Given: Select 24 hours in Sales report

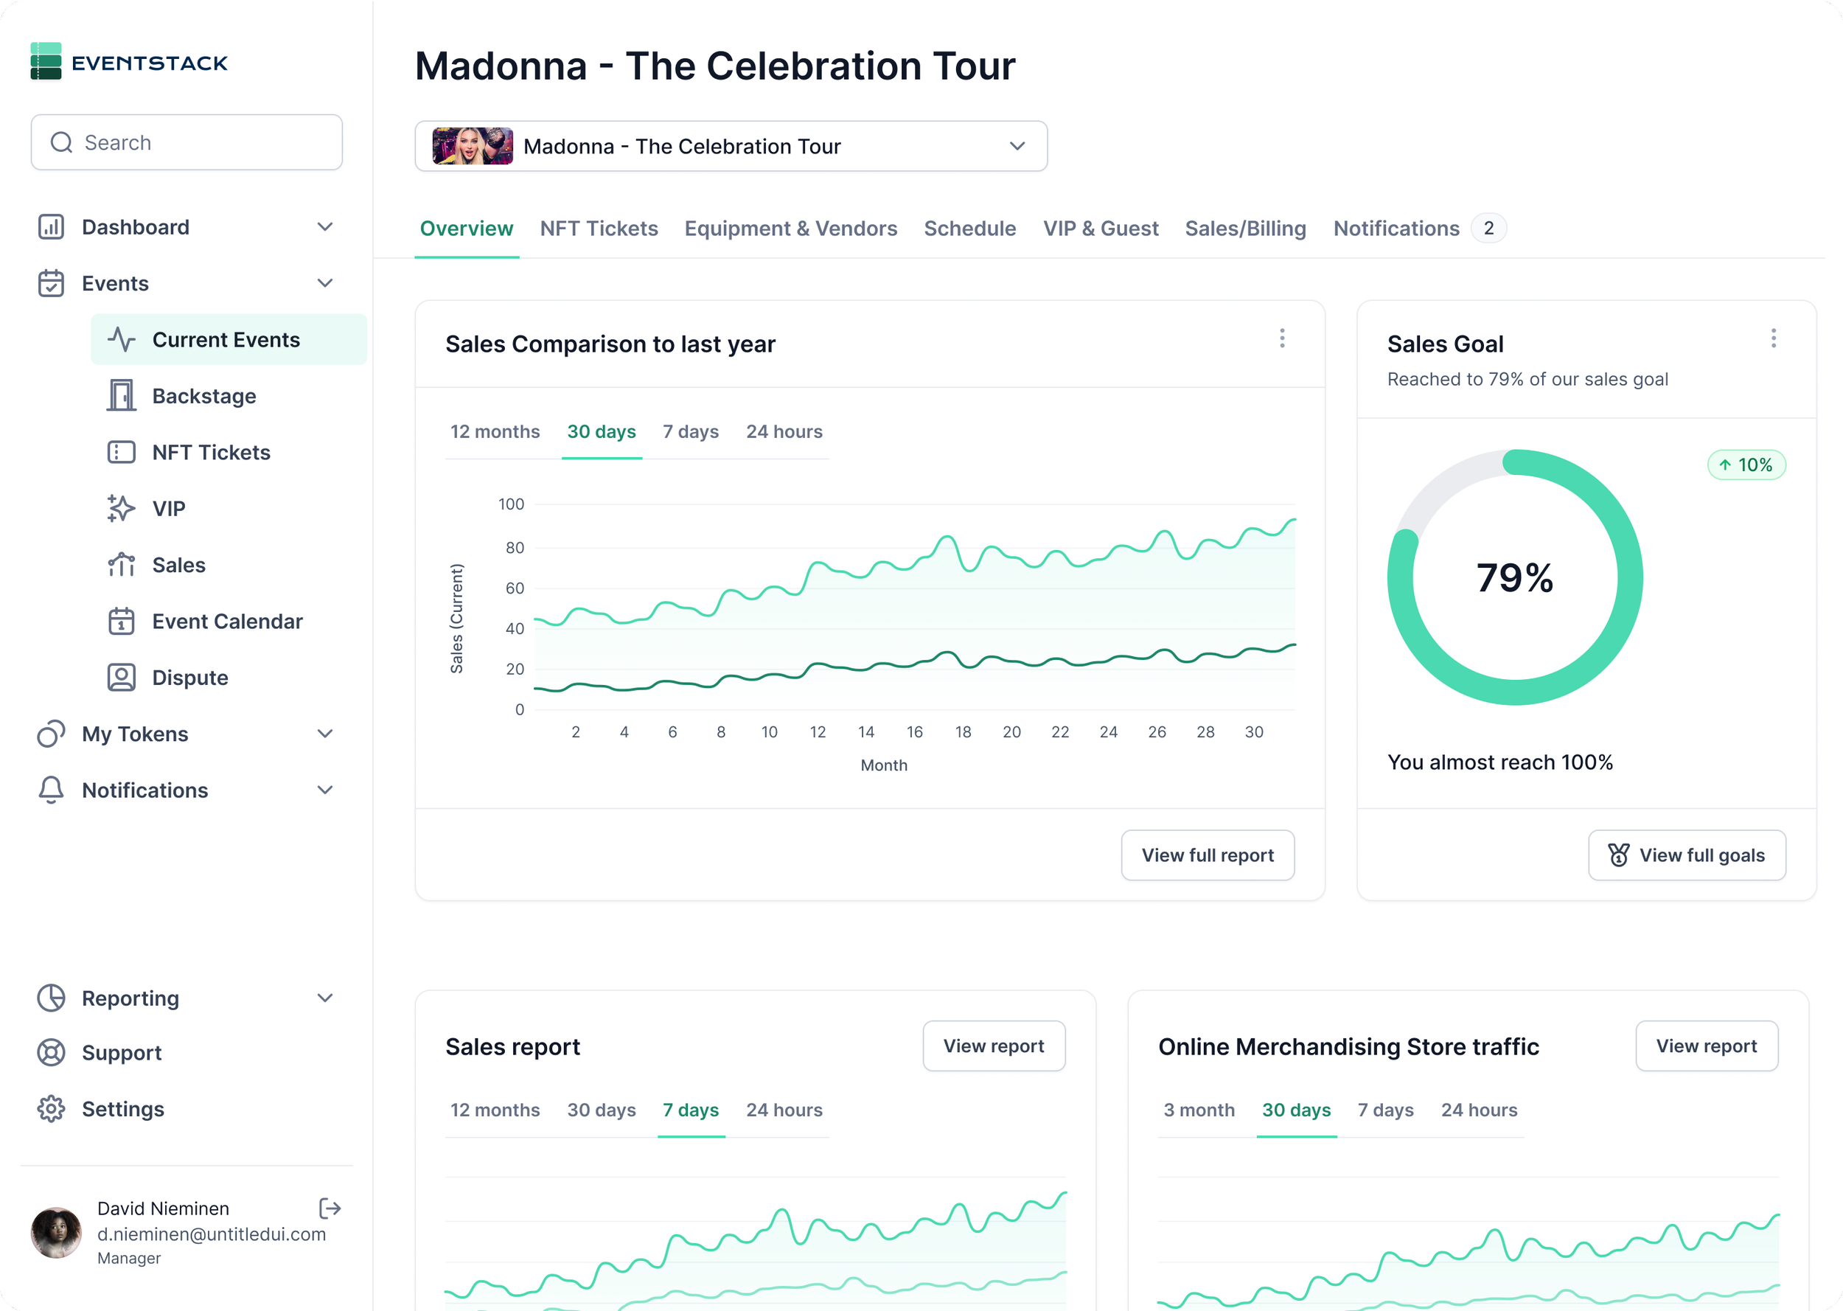Looking at the screenshot, I should 784,1110.
